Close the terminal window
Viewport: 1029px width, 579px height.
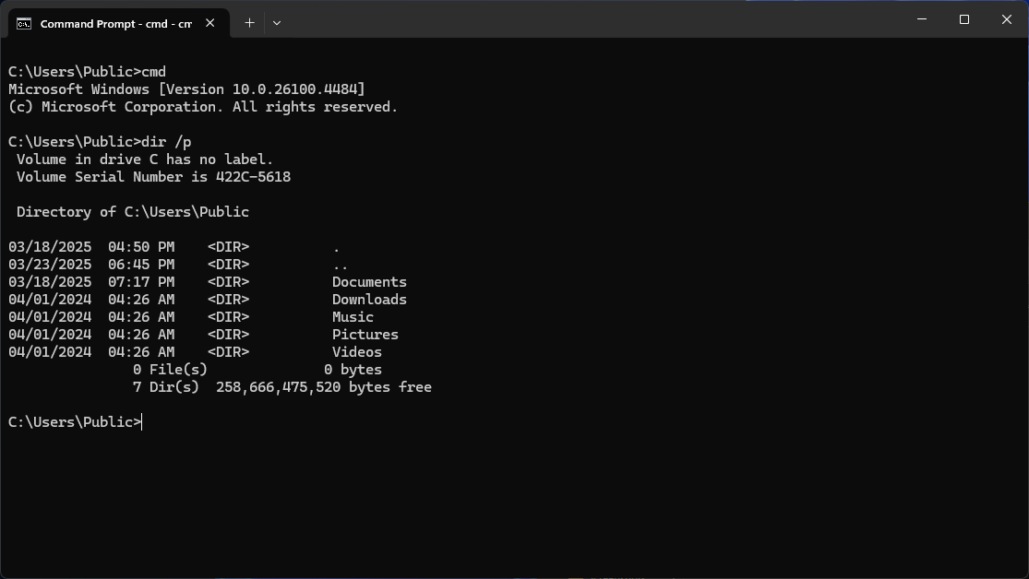(1007, 19)
